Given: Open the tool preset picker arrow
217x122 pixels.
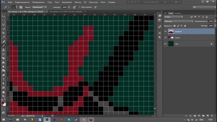Looking at the screenshot, I should point(9,7).
